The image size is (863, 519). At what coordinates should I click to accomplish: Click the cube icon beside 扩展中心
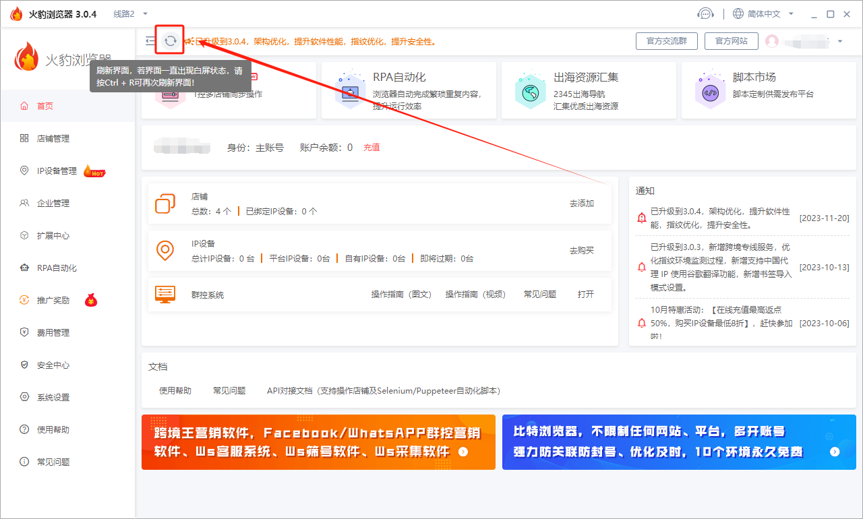click(x=24, y=235)
